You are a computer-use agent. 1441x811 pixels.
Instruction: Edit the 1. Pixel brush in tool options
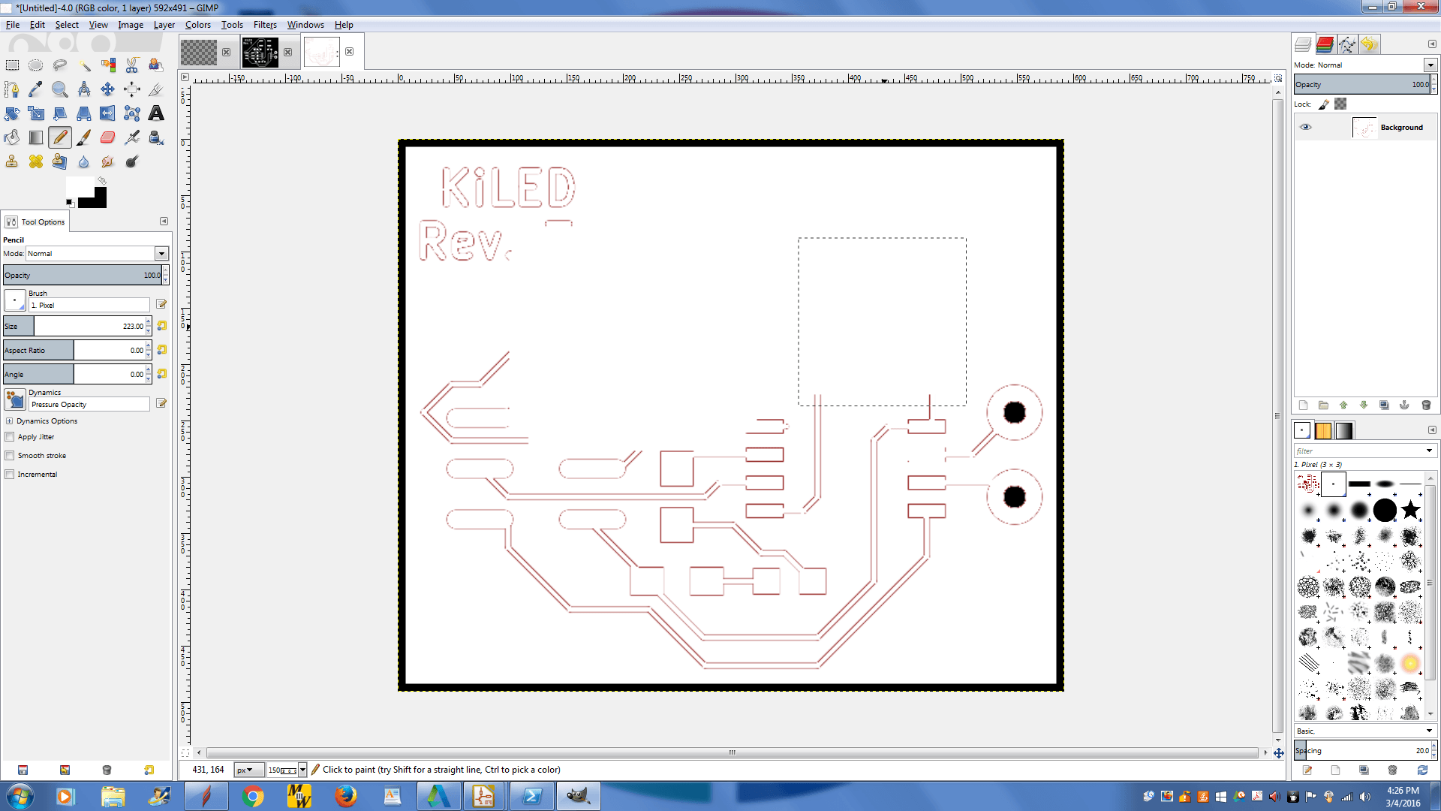161,304
